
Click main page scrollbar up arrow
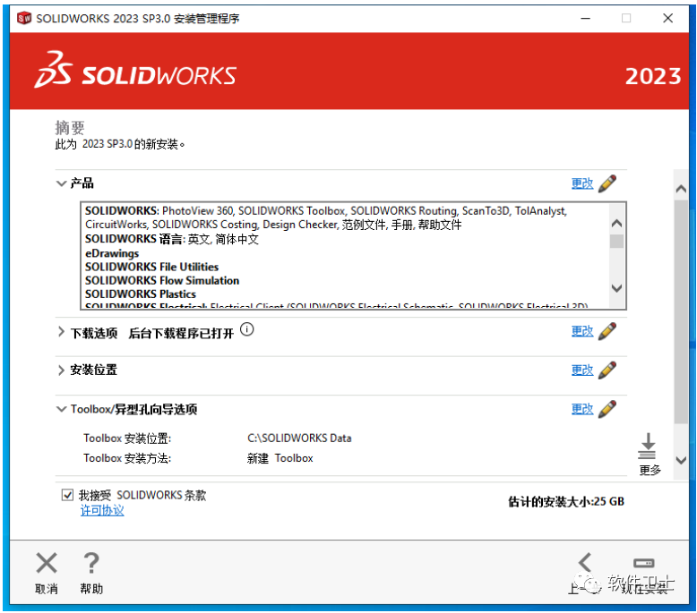[681, 189]
